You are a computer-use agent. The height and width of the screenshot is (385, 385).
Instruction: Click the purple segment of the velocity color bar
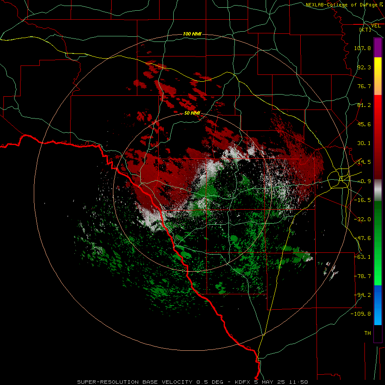pyautogui.click(x=378, y=47)
